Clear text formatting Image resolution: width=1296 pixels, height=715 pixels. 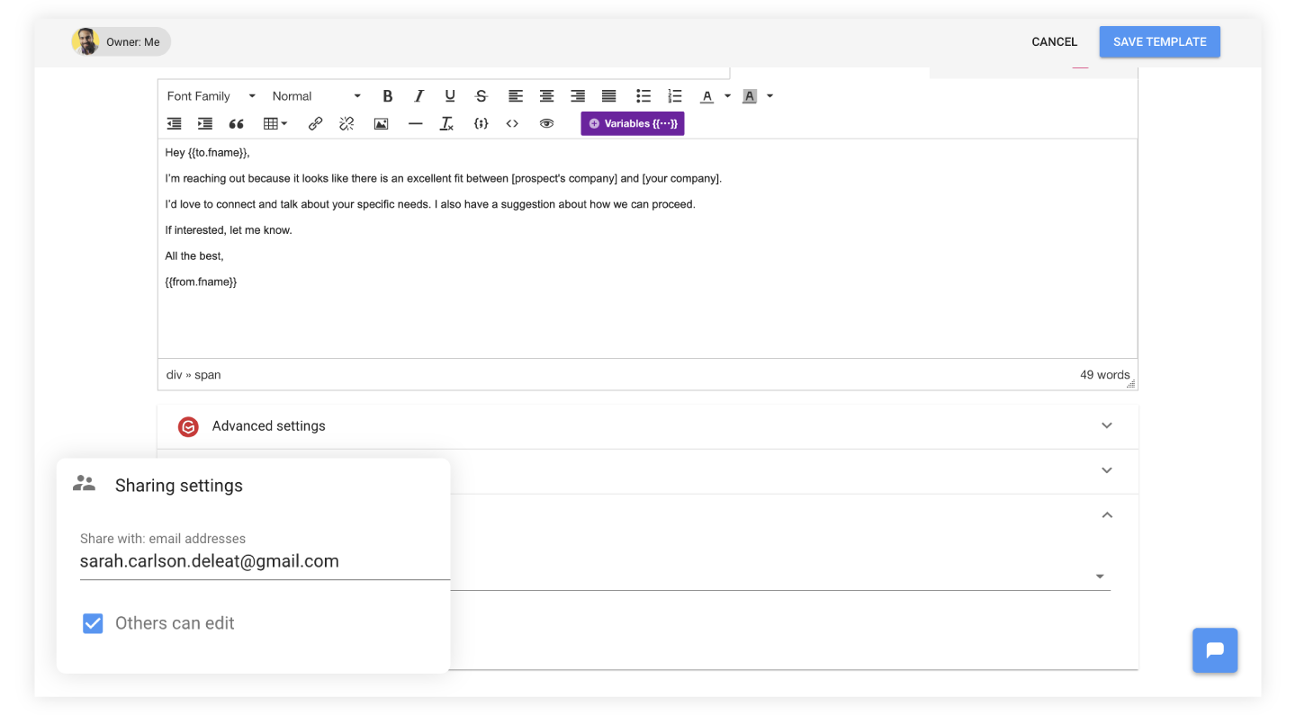446,123
